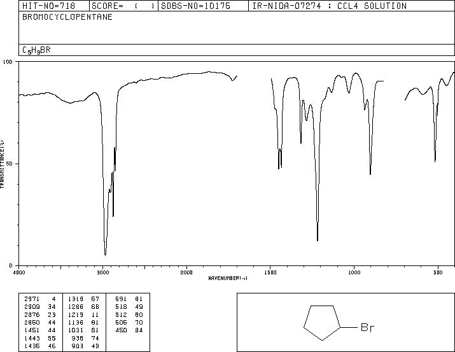
Task: Select peak table row 1031
Action: click(x=84, y=330)
